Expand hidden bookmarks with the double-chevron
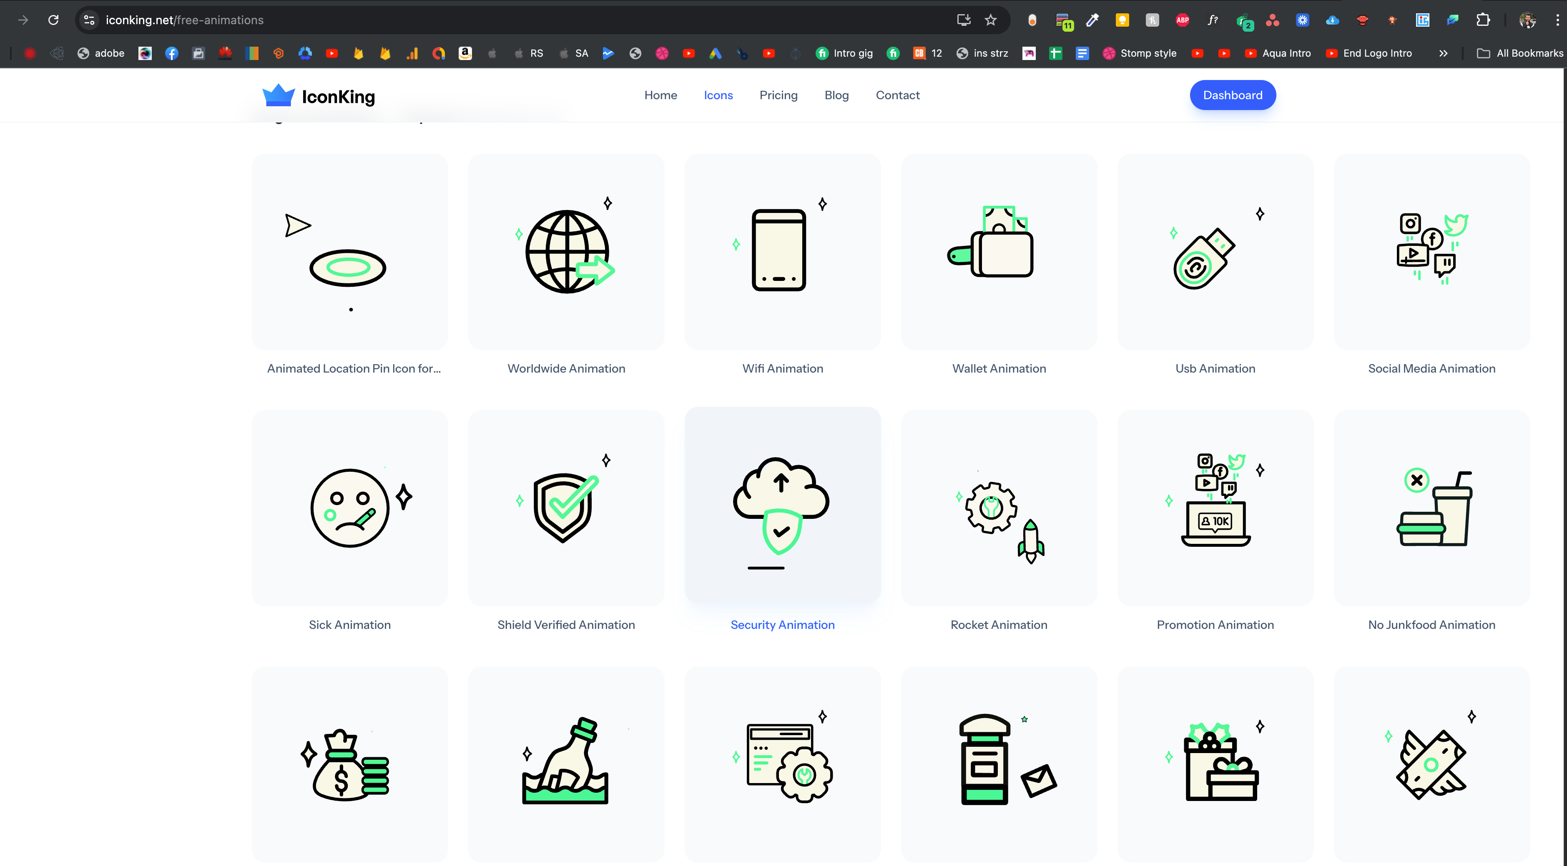This screenshot has width=1567, height=866. [x=1443, y=53]
